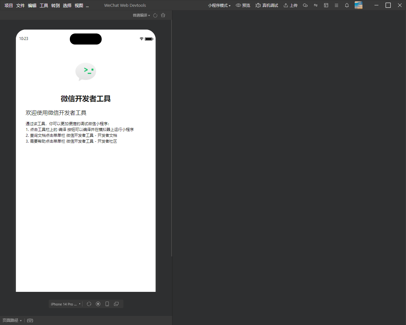Click the 欢迎使用微信开发者工具 text
The width and height of the screenshot is (406, 325).
pos(56,113)
